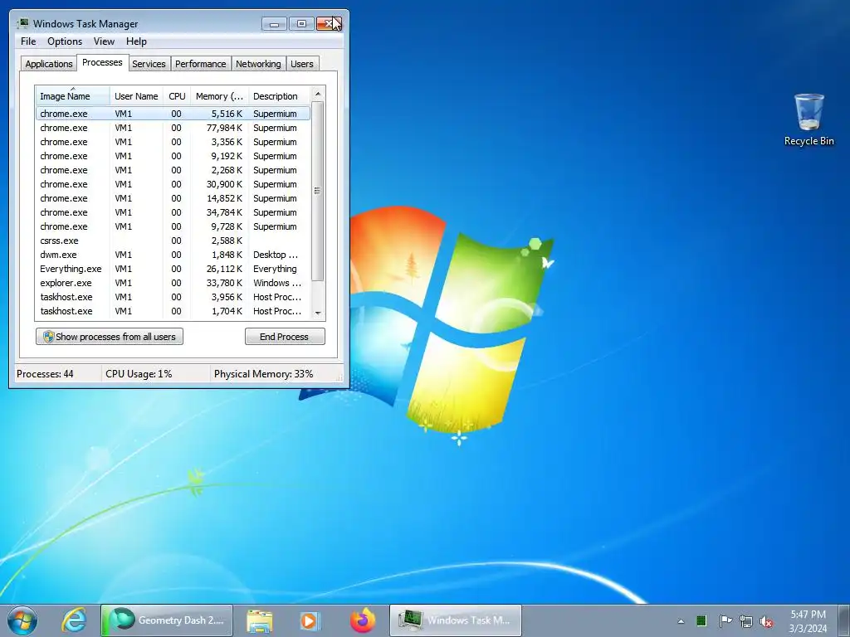The image size is (850, 637).
Task: Open the network tray icon
Action: pyautogui.click(x=746, y=621)
